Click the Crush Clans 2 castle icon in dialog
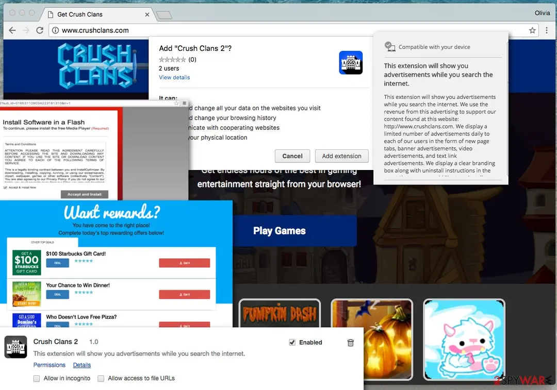557x390 pixels. [x=351, y=62]
